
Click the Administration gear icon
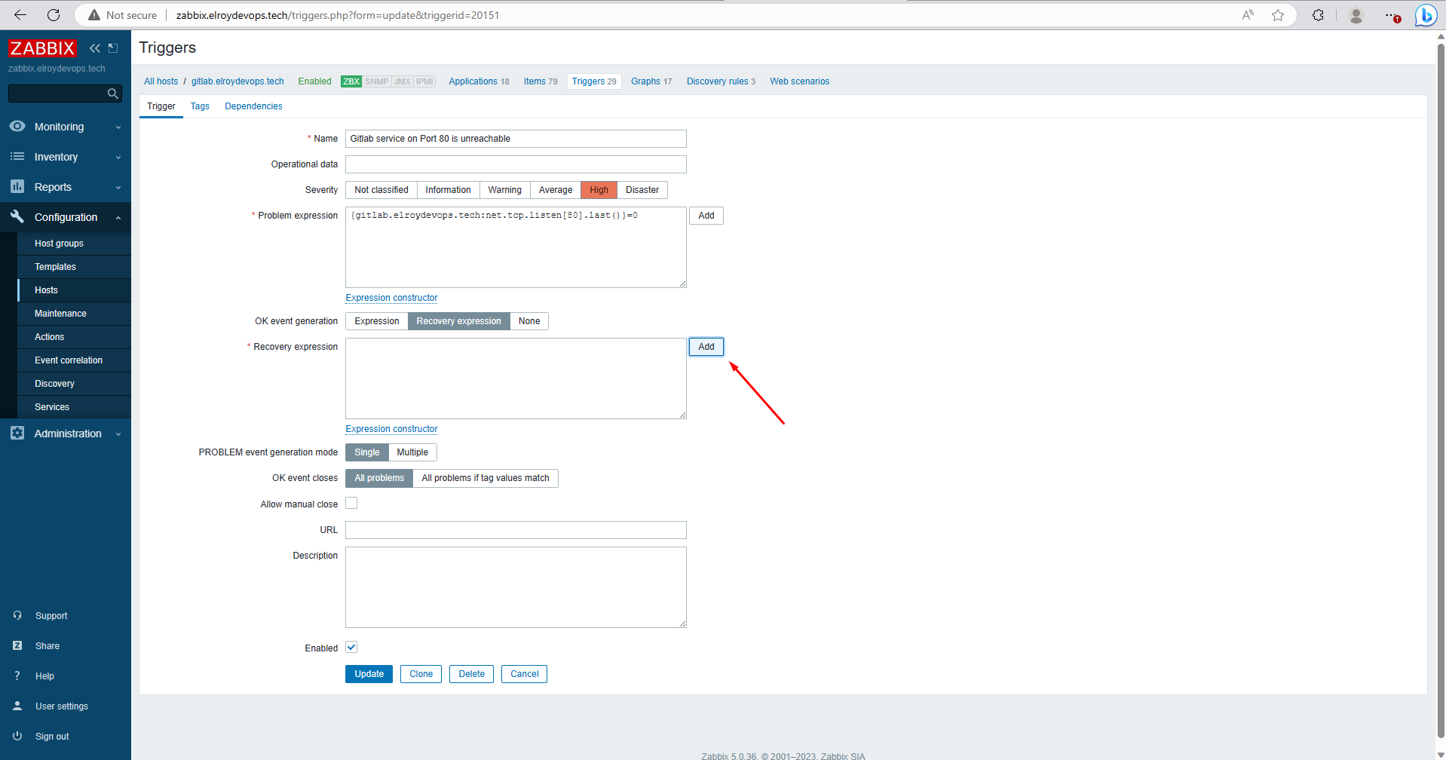[x=17, y=433]
